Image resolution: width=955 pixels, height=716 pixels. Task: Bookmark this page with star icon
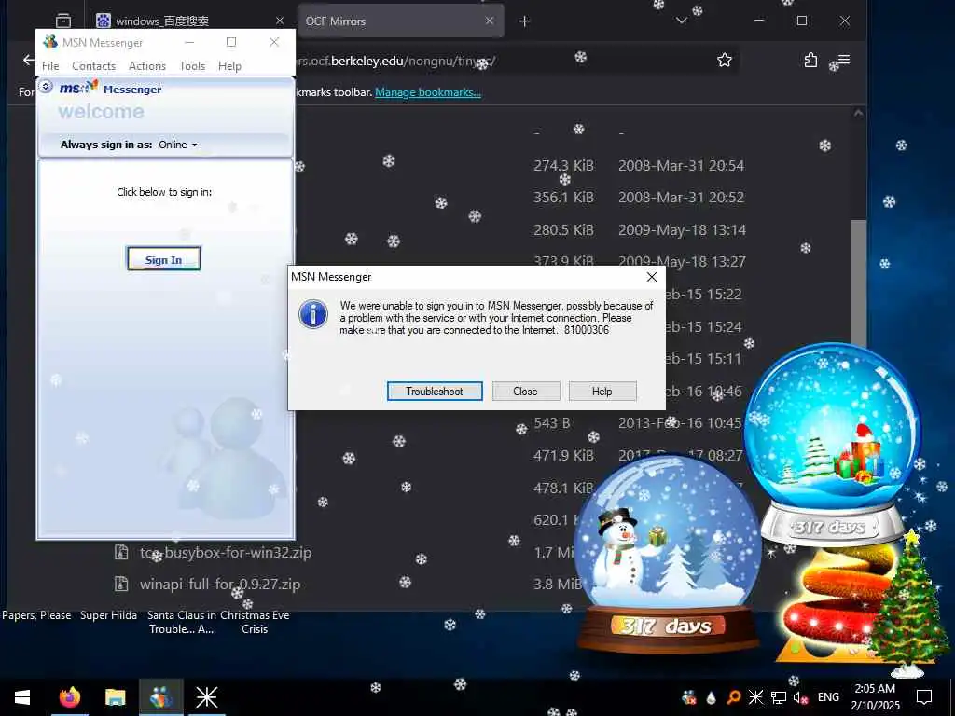tap(724, 61)
